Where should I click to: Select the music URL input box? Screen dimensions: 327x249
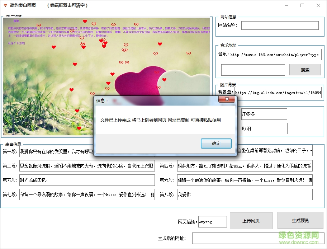pos(279,55)
